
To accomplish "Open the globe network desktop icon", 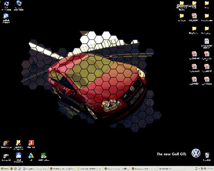I will click(x=19, y=6).
